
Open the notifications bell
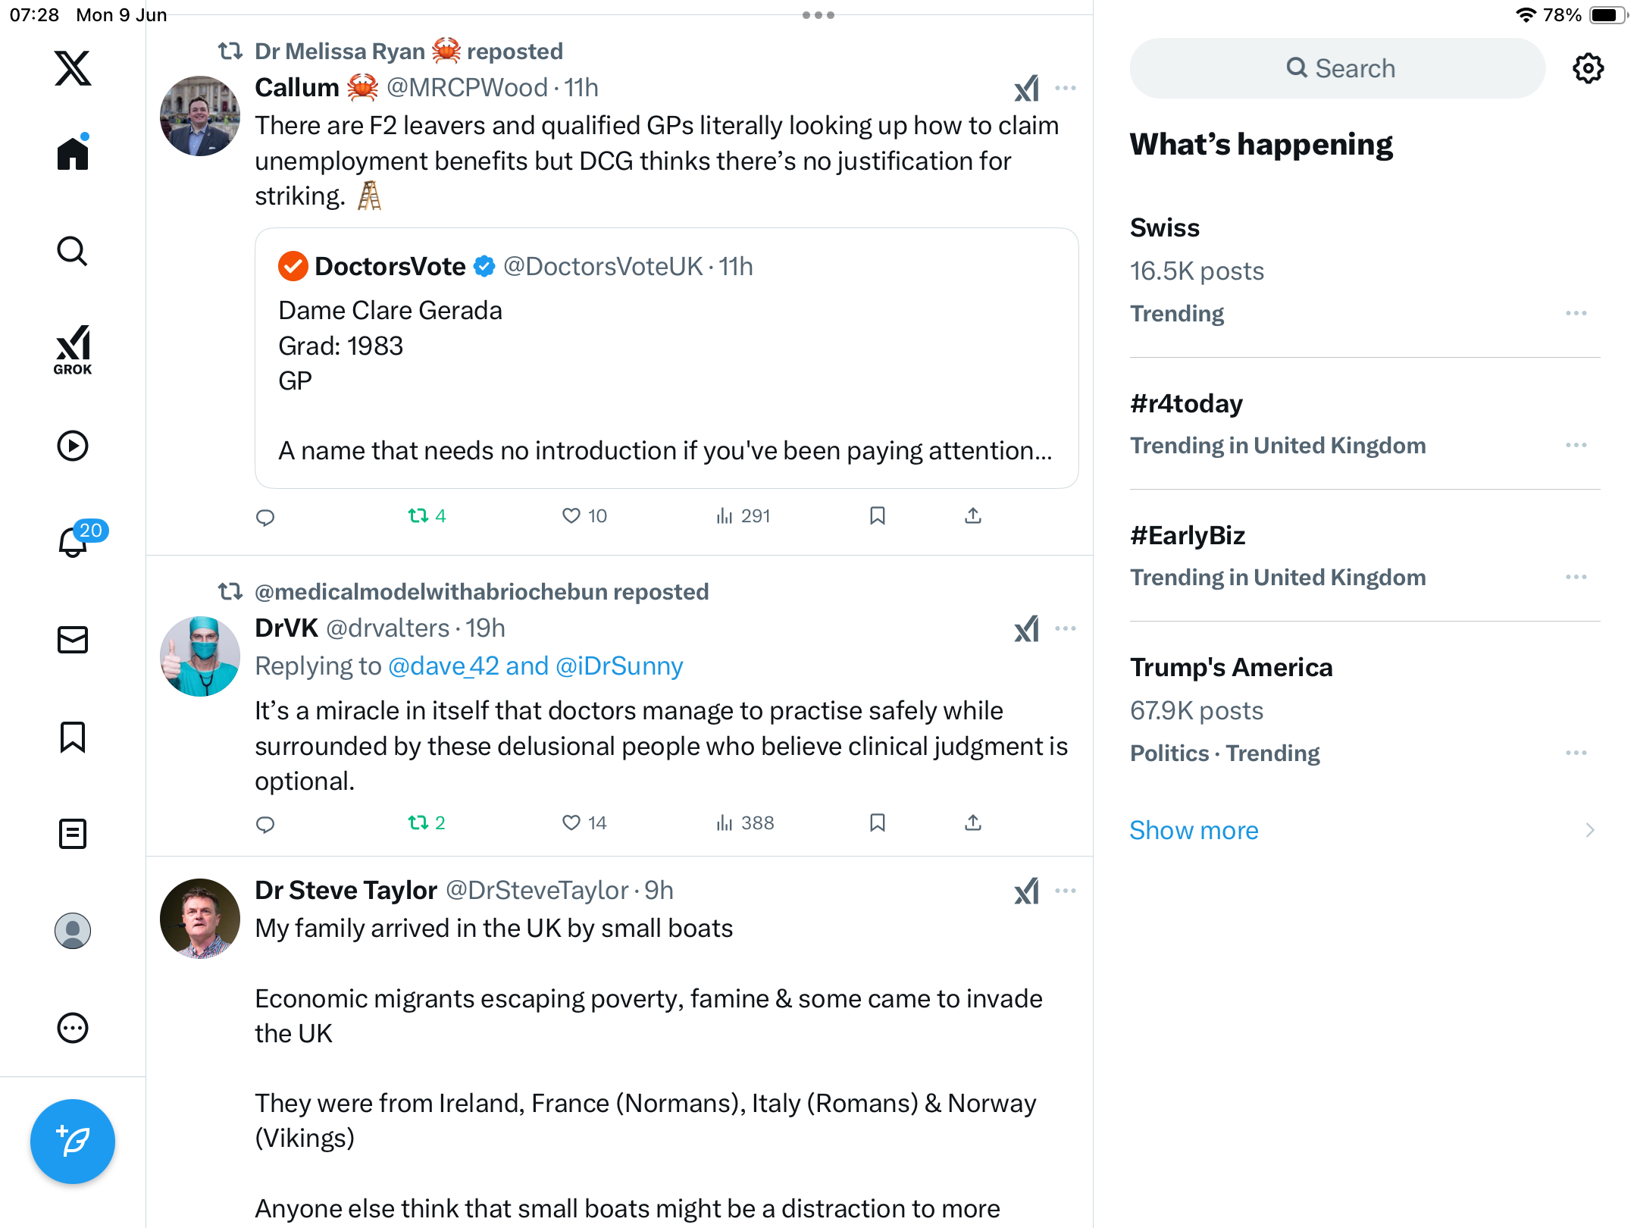click(x=74, y=542)
